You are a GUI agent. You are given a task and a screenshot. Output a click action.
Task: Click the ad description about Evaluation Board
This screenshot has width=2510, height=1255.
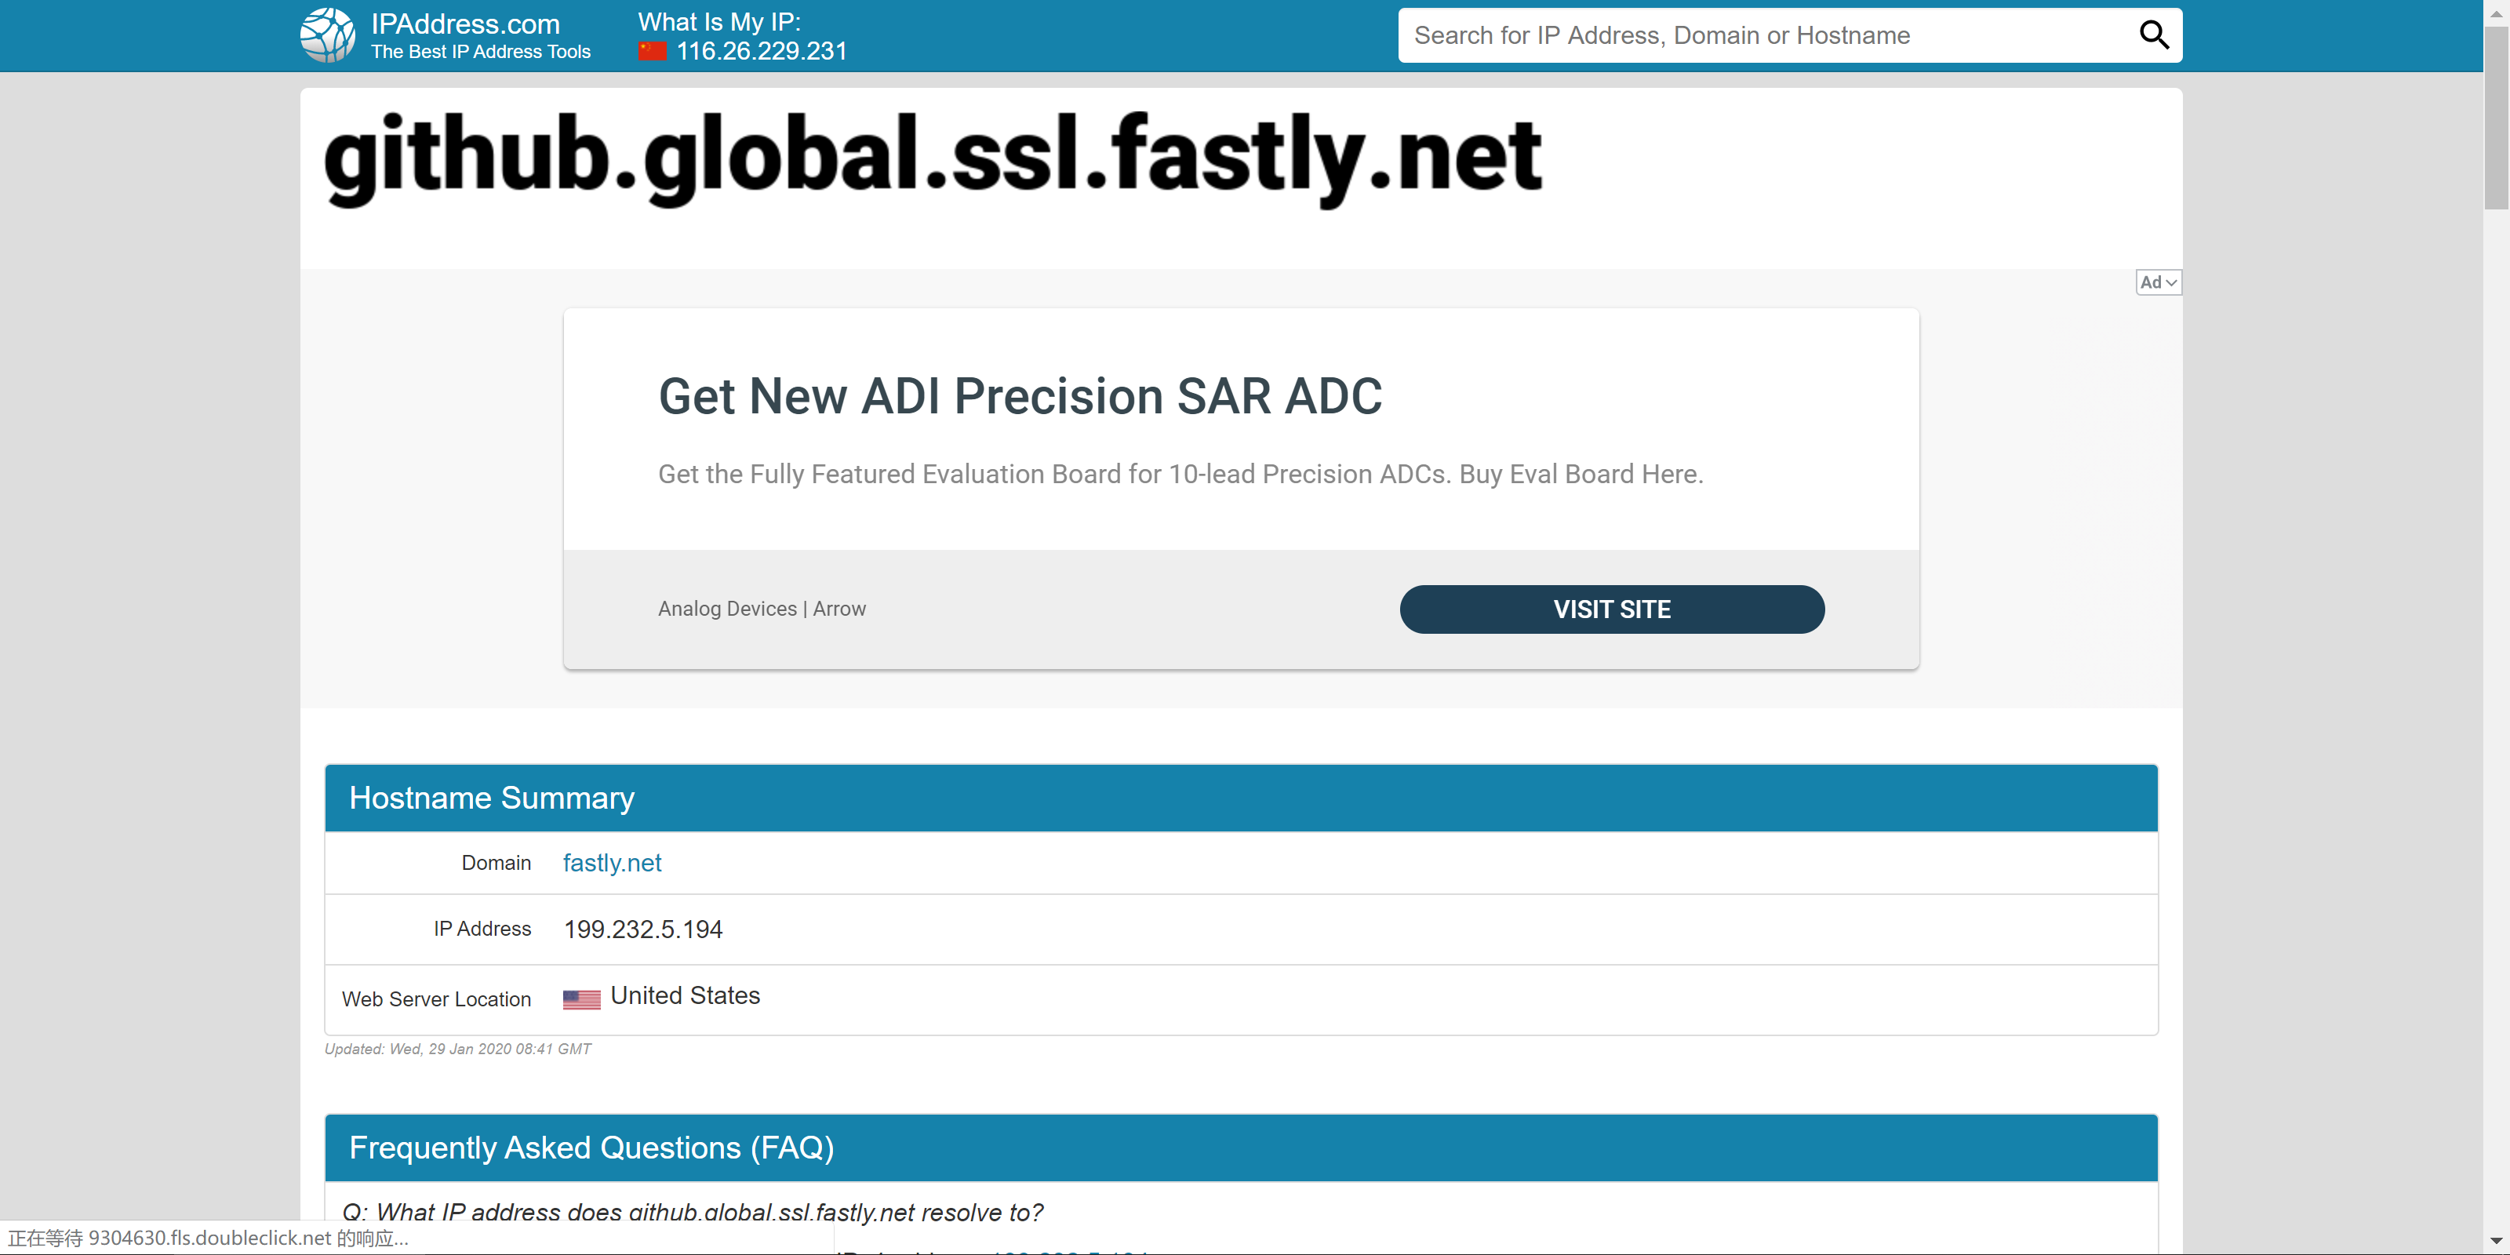1180,475
